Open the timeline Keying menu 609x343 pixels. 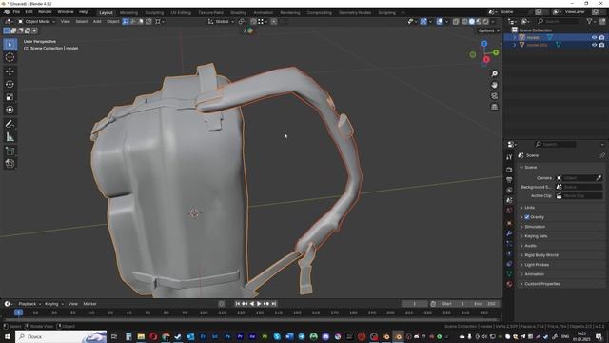click(x=53, y=304)
